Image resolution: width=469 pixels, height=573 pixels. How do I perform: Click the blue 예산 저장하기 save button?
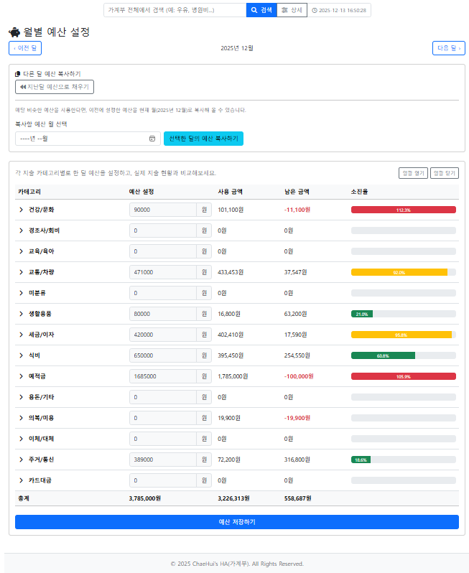click(x=237, y=522)
